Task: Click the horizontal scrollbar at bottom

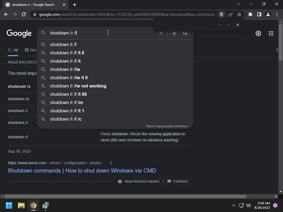Action: 125,196
